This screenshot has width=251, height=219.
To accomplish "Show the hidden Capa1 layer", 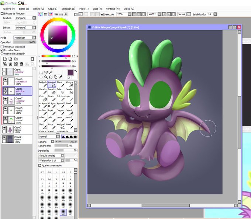I will 4,70.
